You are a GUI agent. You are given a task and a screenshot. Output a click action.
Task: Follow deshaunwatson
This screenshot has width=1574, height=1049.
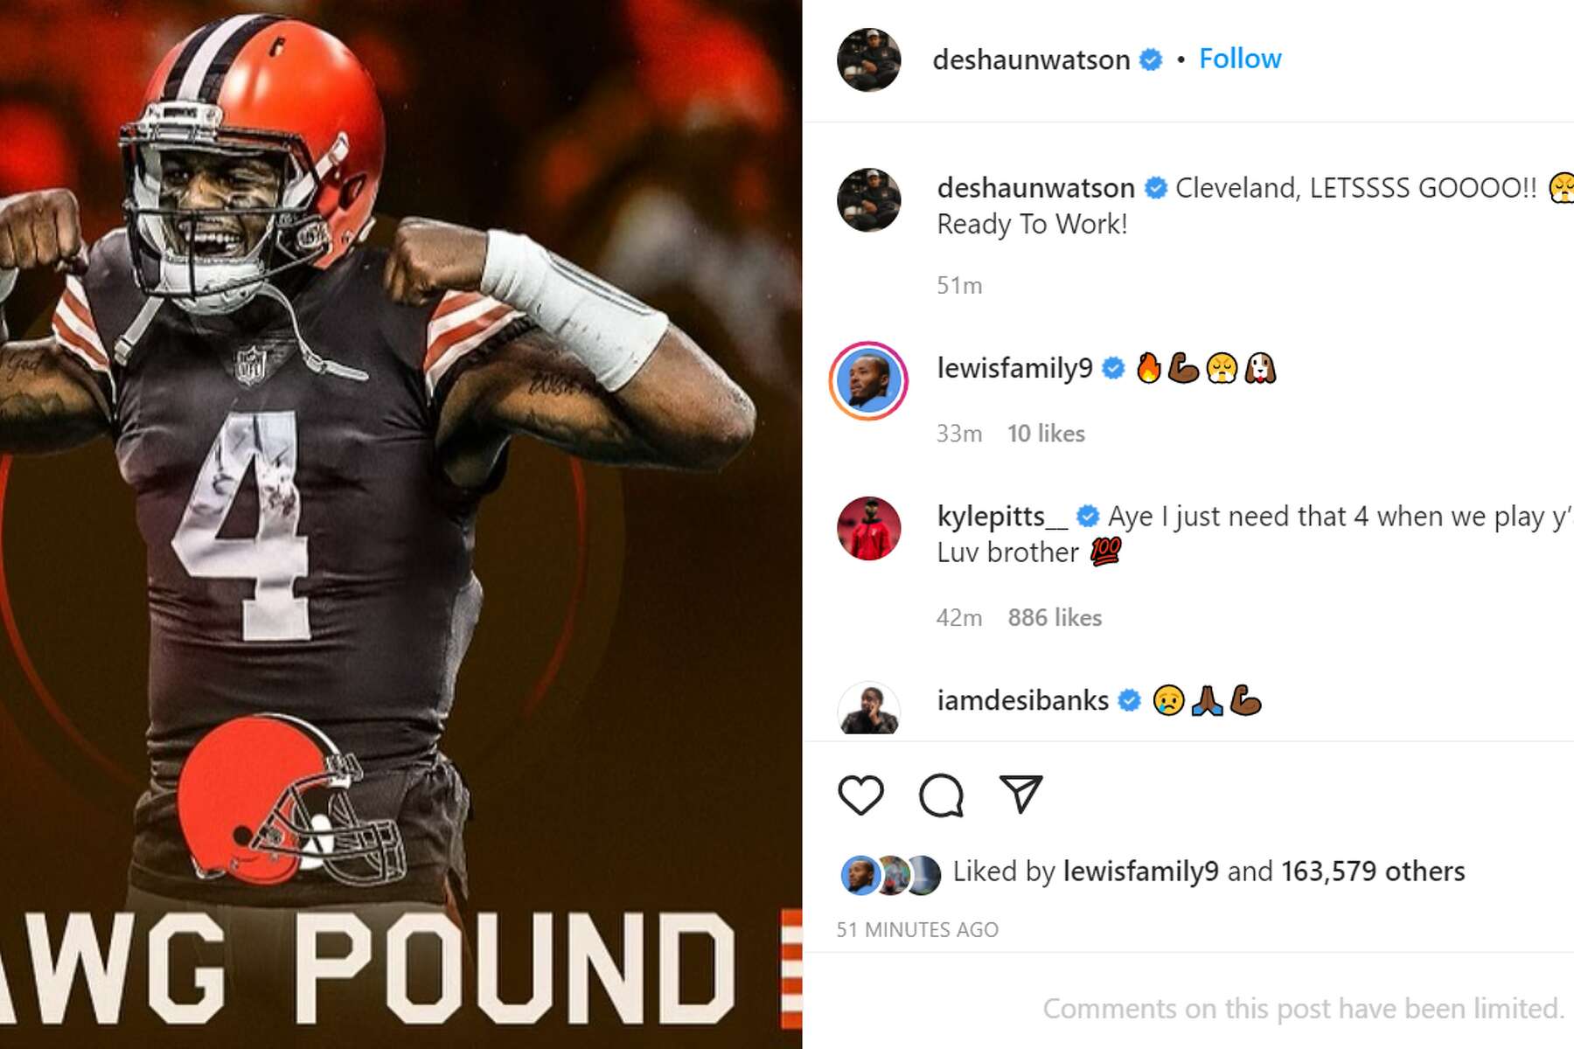click(x=1240, y=59)
